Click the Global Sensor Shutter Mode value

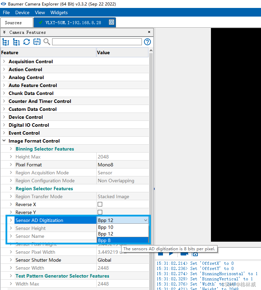click(123, 260)
